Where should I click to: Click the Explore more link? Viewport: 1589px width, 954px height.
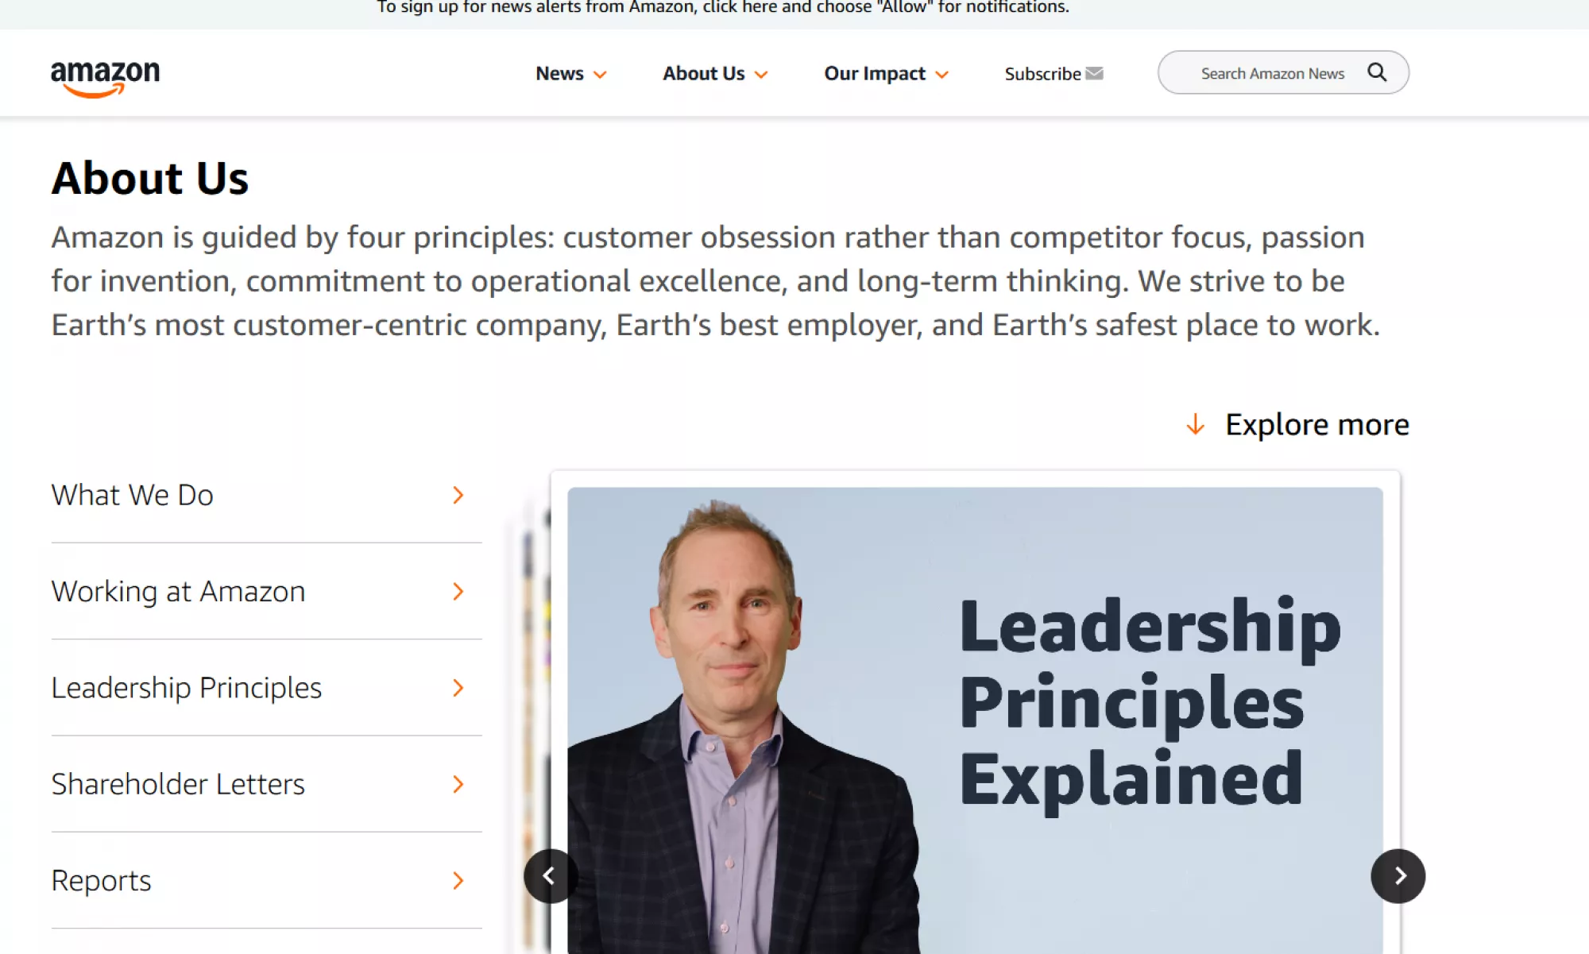pyautogui.click(x=1316, y=425)
